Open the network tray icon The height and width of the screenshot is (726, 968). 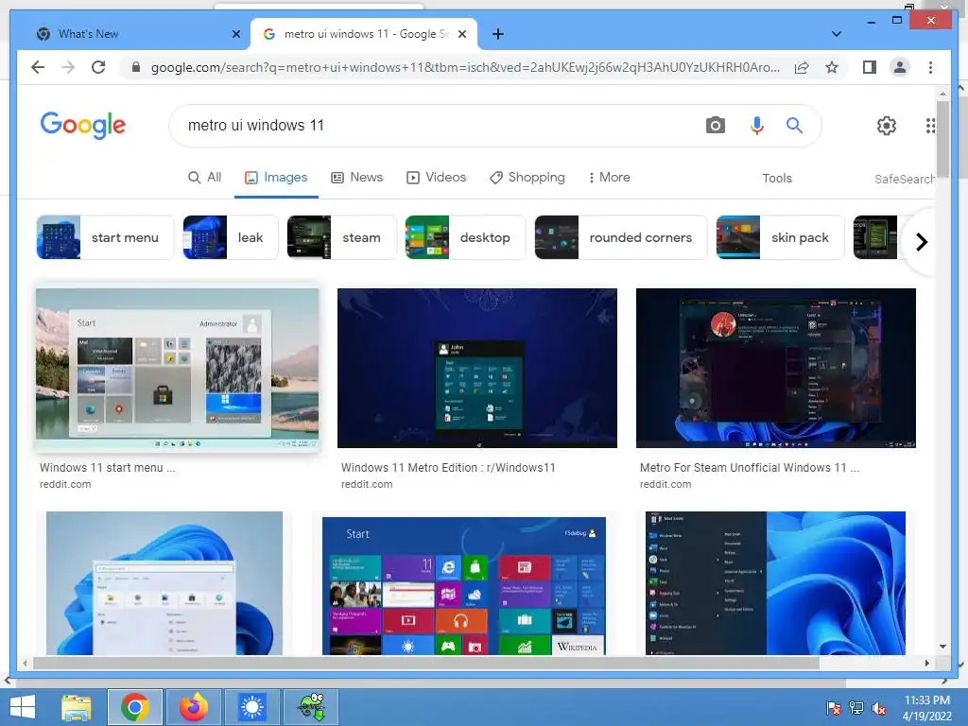pyautogui.click(x=856, y=708)
